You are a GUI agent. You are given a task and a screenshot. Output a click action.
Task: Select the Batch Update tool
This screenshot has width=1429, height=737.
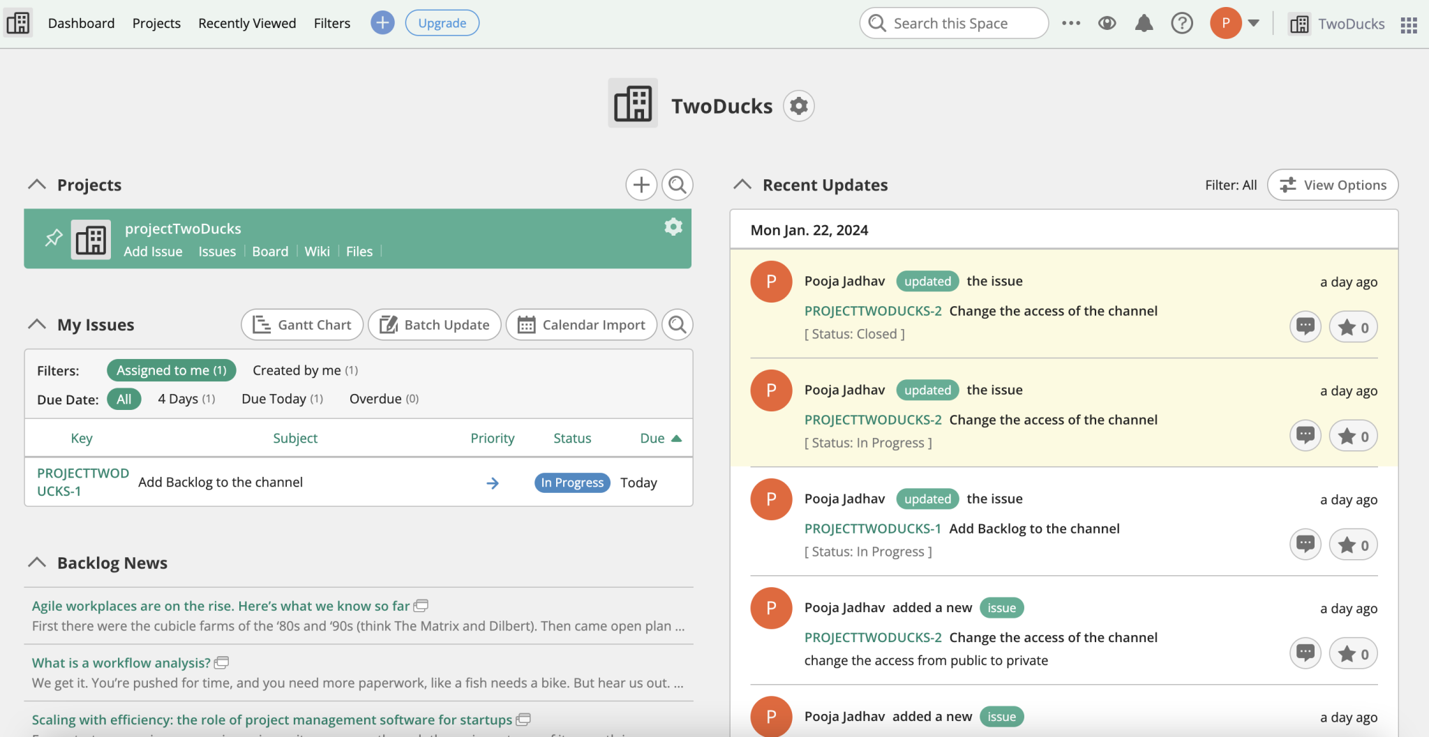[x=434, y=324]
